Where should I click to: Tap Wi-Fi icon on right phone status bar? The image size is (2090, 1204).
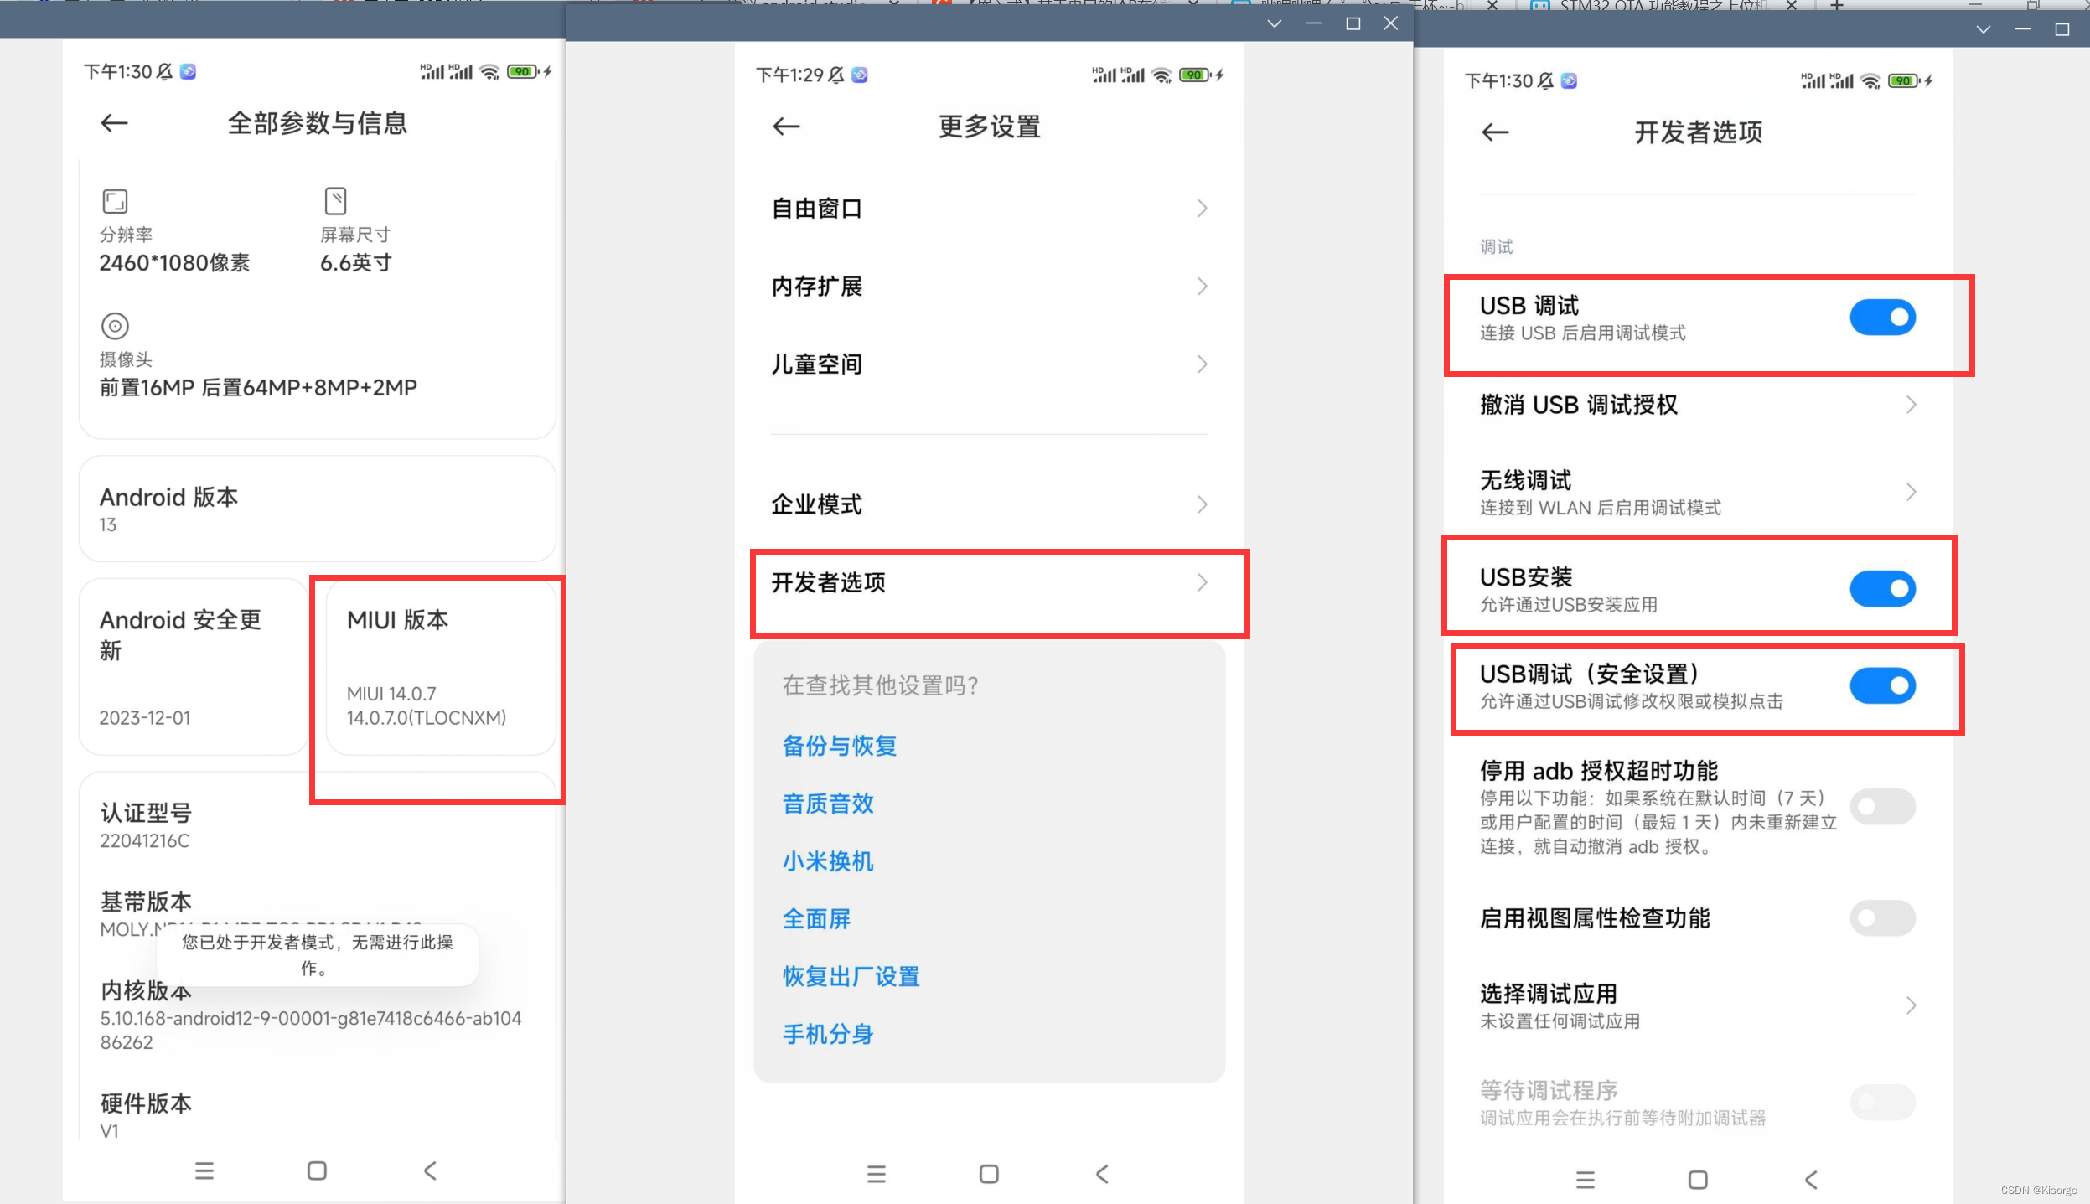pos(1870,81)
